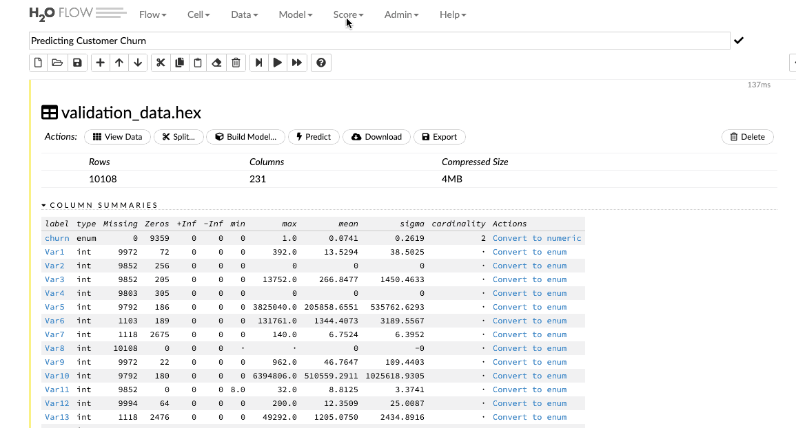
Task: Select the Columns value 231
Action: coord(257,179)
